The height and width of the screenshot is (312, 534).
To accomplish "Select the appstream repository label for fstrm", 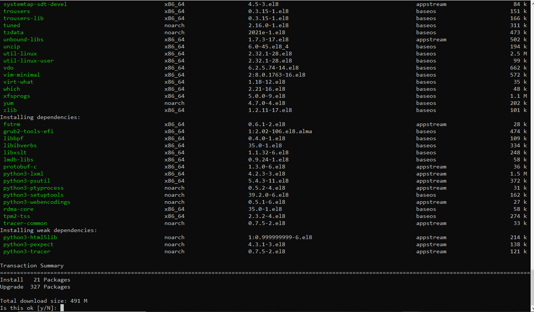I will point(431,124).
